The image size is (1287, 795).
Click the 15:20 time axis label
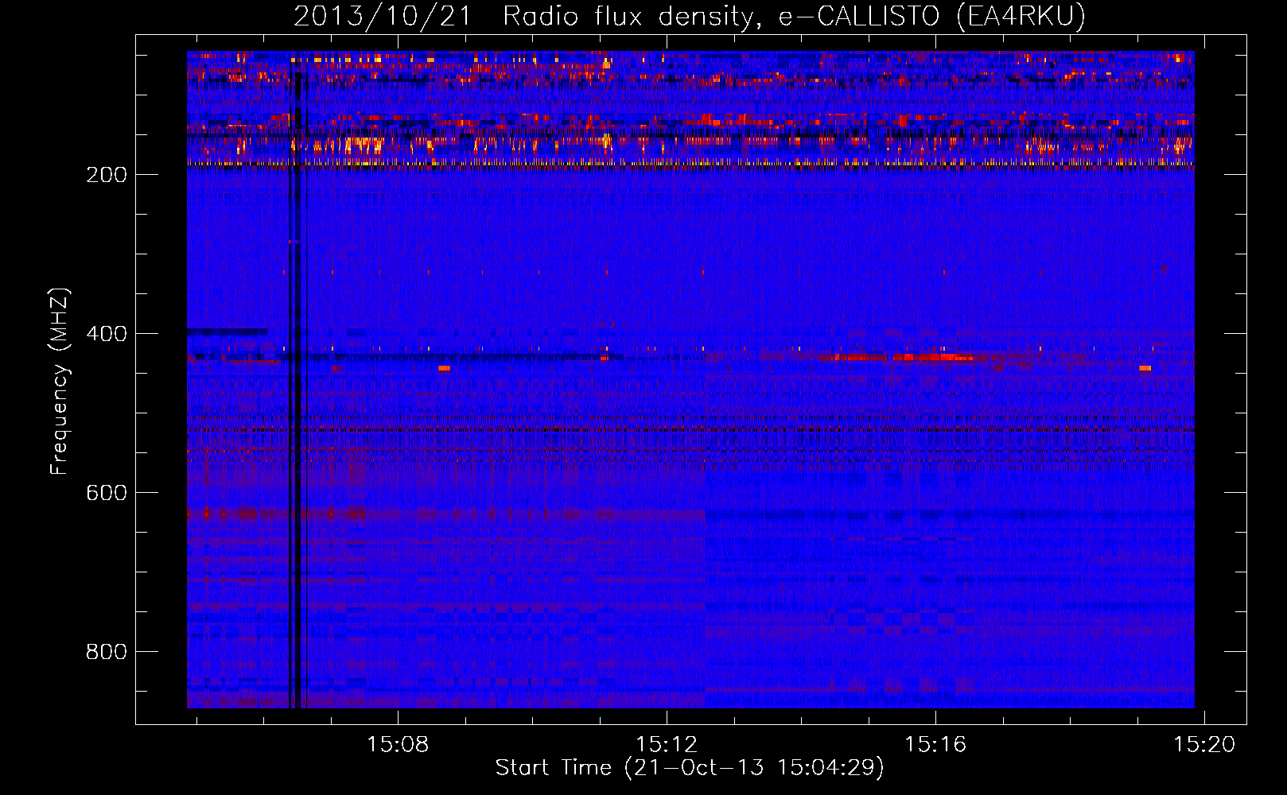pyautogui.click(x=1204, y=744)
